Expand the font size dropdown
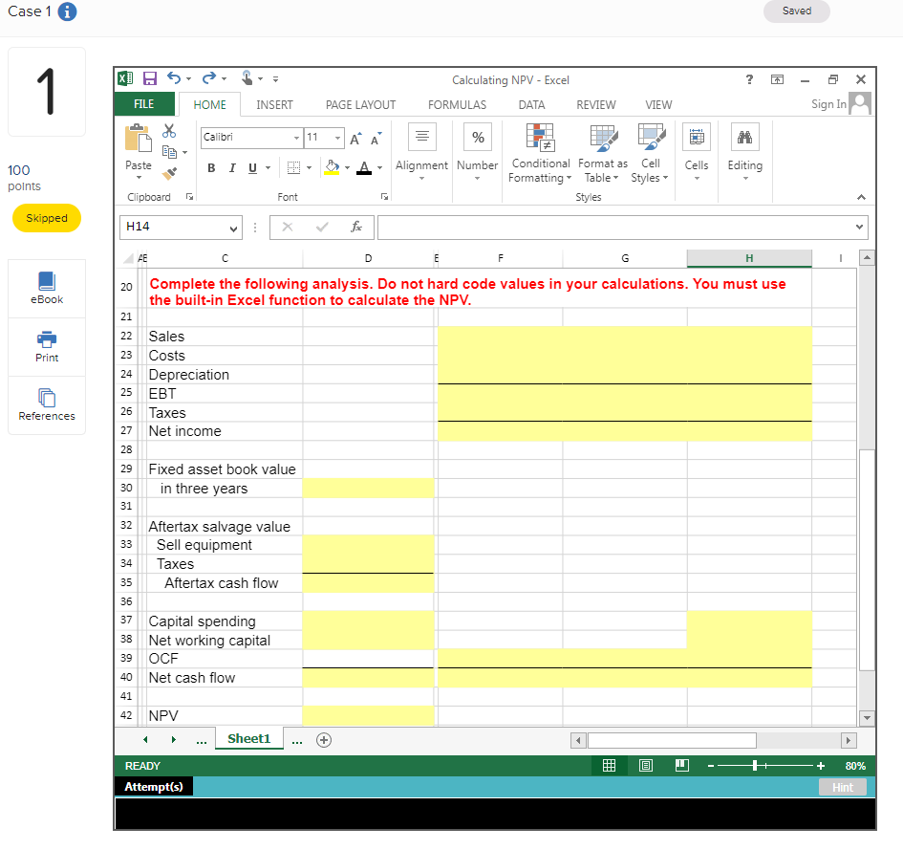This screenshot has width=903, height=850. click(338, 138)
